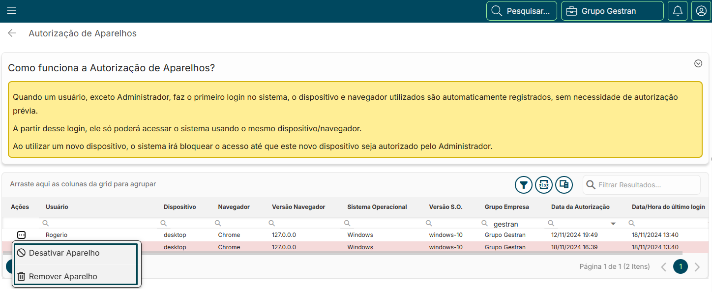Click the notifications bell icon
This screenshot has height=292, width=712.
click(x=678, y=11)
